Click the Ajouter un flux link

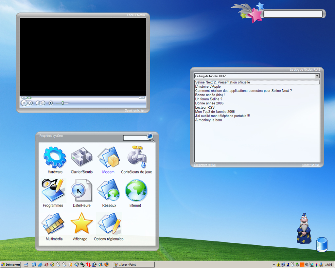coord(311,165)
